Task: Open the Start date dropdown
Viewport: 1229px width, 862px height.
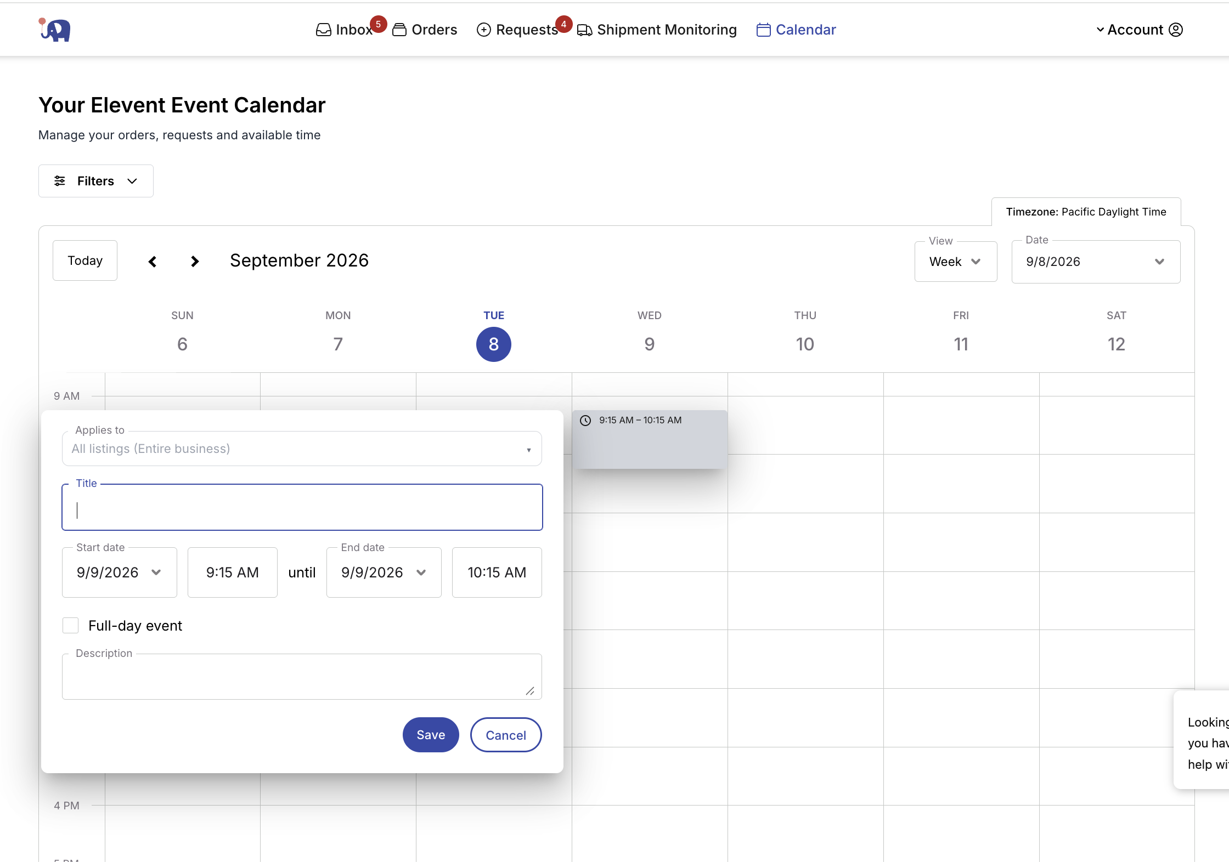Action: pyautogui.click(x=120, y=572)
